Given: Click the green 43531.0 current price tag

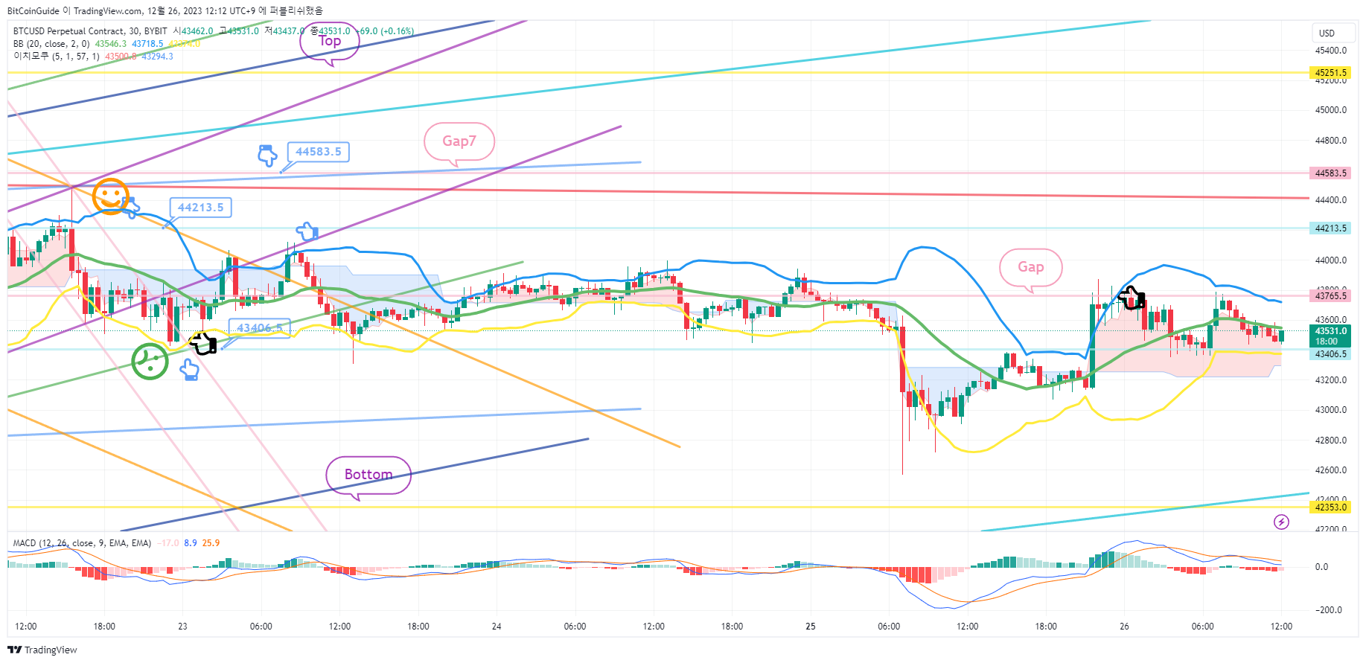Looking at the screenshot, I should point(1331,336).
